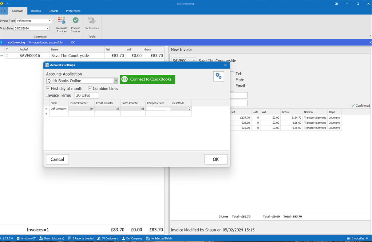The image size is (372, 242).
Task: Expand the Invoice Type dropdown
Action: pos(50,21)
